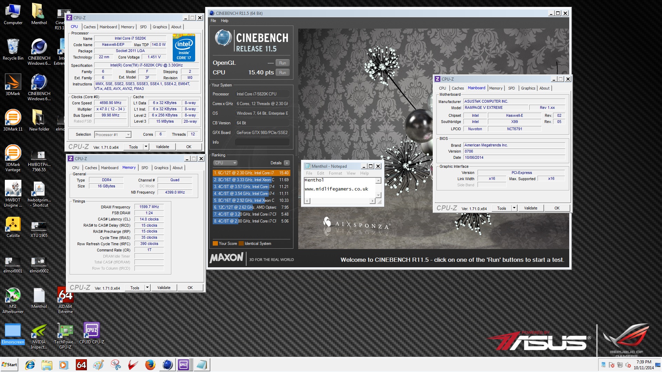662x372 pixels.
Task: Launch MSI Afterburner from the desktop
Action: click(x=13, y=300)
